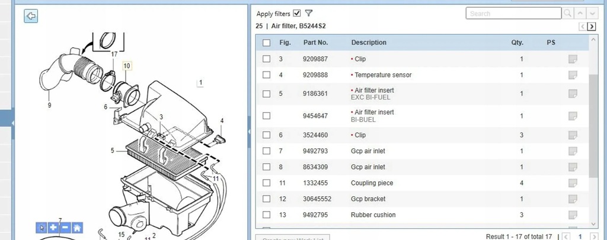Check the box for Rubber cushion 9492795
The height and width of the screenshot is (240, 607).
tap(266, 215)
